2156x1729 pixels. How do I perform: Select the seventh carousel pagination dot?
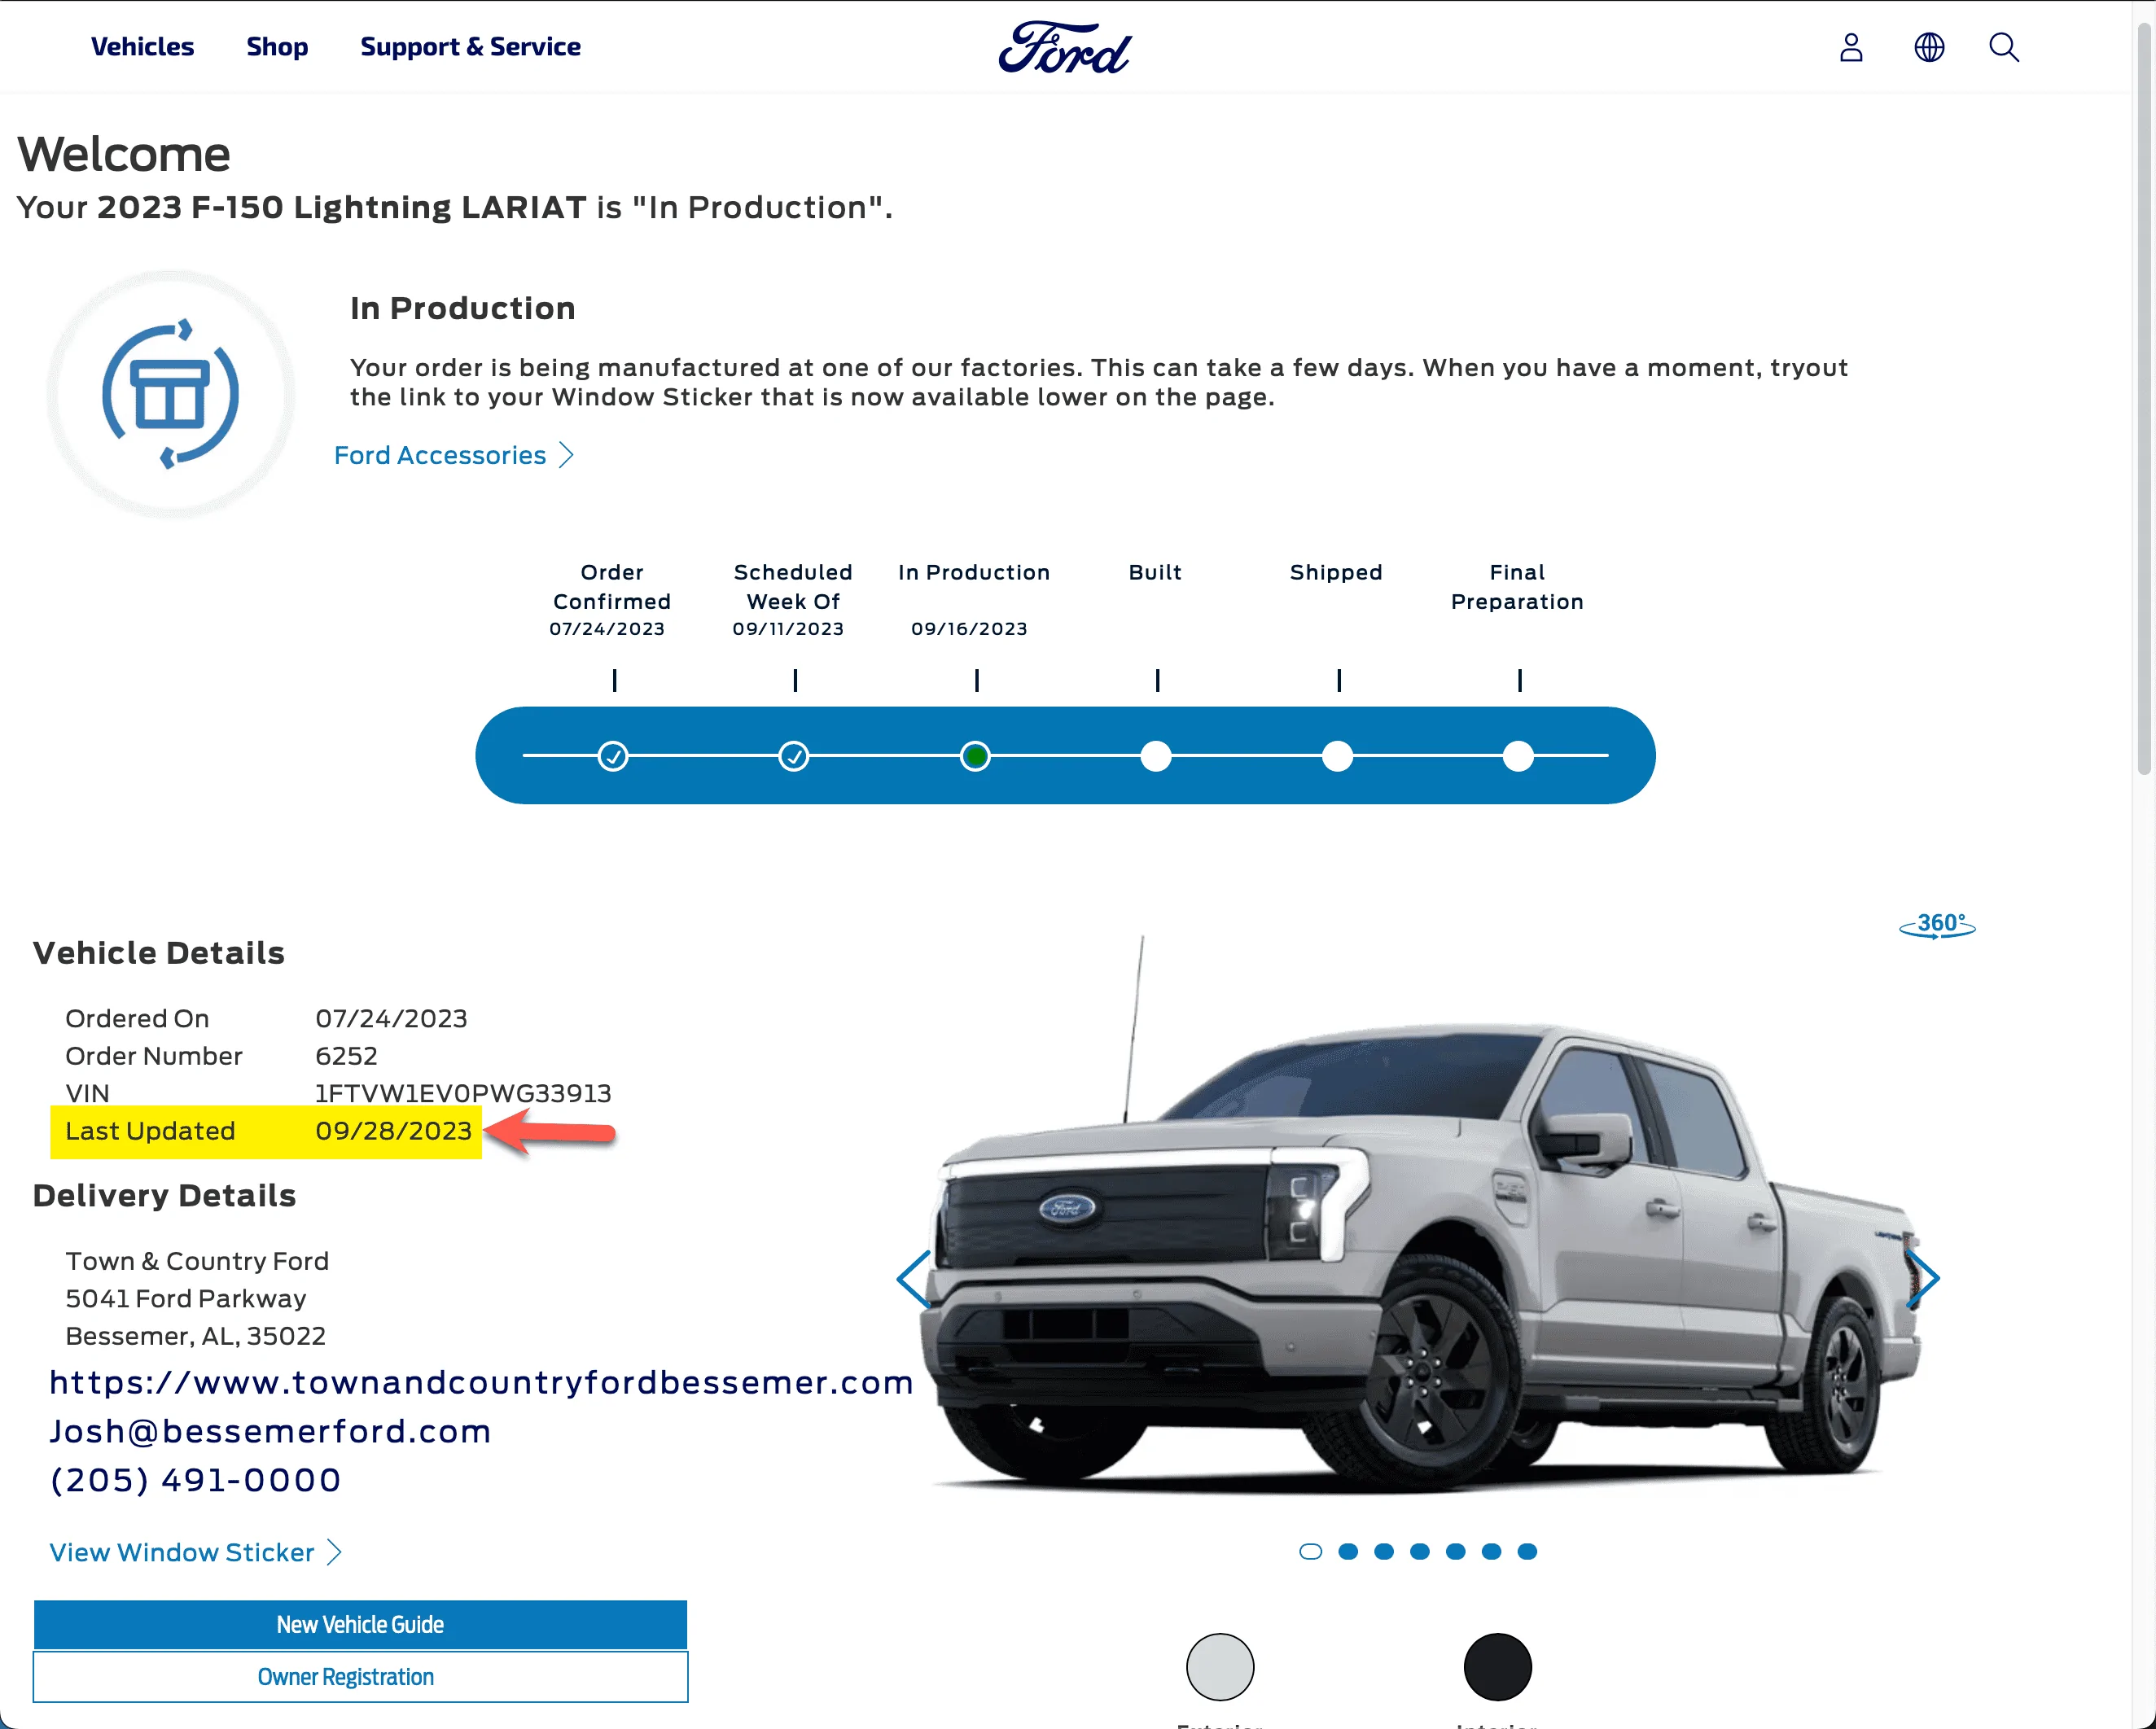(x=1527, y=1551)
